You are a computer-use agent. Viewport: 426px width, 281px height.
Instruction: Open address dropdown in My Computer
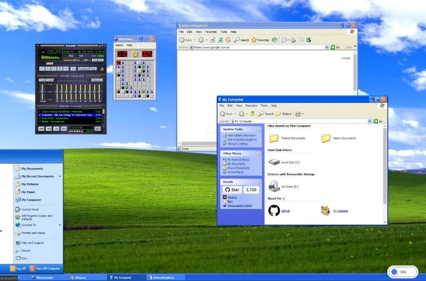click(x=369, y=121)
